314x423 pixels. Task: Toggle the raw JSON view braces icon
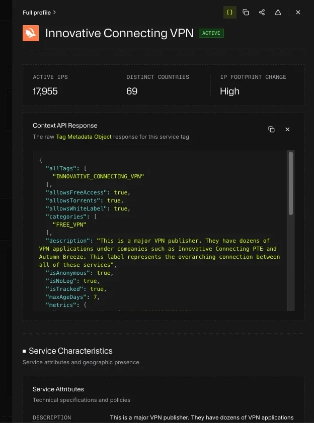[229, 13]
